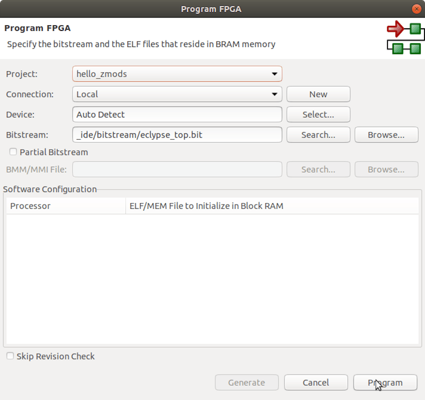Click the Program button
This screenshot has height=400, width=425.
(385, 382)
